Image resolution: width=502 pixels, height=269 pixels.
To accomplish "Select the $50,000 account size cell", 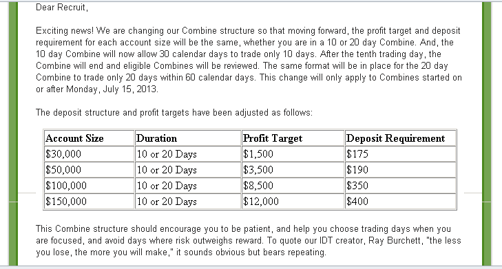I will click(x=89, y=170).
